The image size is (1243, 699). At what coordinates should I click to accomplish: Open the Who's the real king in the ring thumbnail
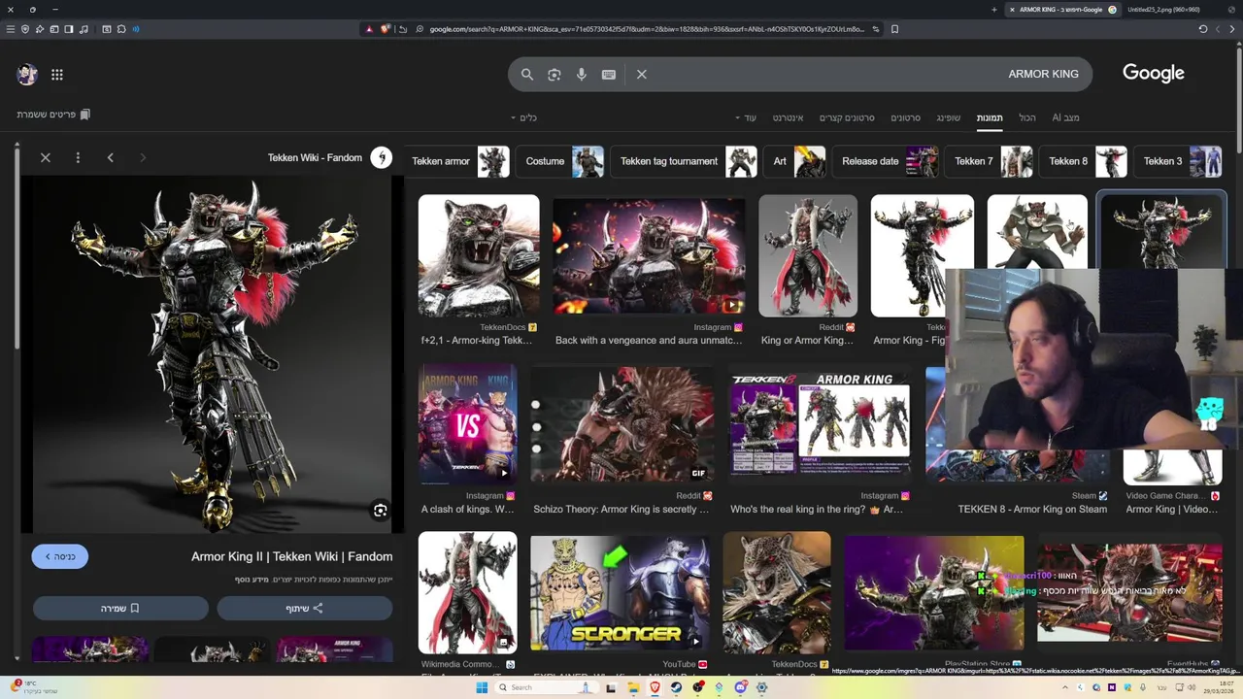pyautogui.click(x=821, y=423)
